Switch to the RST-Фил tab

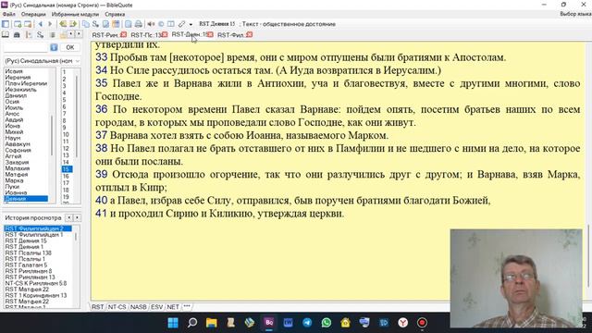coord(230,35)
